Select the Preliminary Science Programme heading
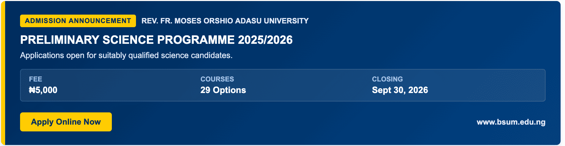565x146 pixels. (156, 40)
